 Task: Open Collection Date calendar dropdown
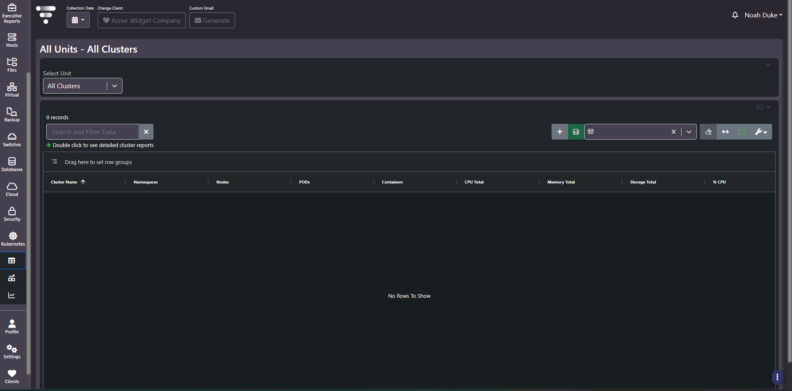tap(78, 20)
